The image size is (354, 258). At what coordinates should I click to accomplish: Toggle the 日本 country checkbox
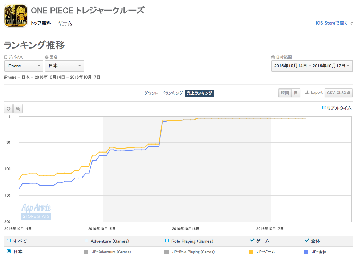[x=9, y=251]
